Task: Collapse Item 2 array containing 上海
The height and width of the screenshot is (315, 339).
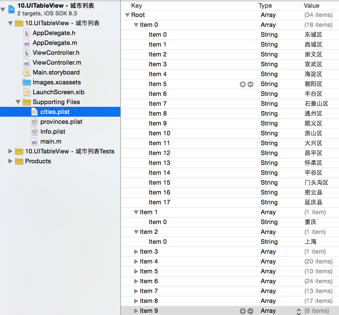Action: pyautogui.click(x=136, y=232)
